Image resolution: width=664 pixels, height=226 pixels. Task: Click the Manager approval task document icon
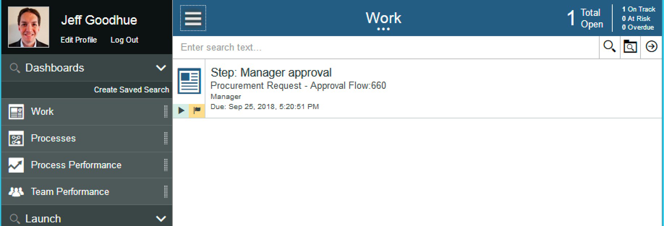[x=189, y=81]
